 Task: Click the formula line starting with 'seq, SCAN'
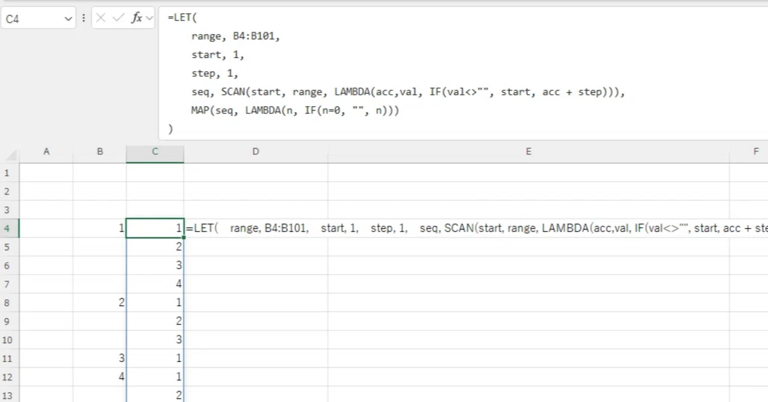(408, 92)
